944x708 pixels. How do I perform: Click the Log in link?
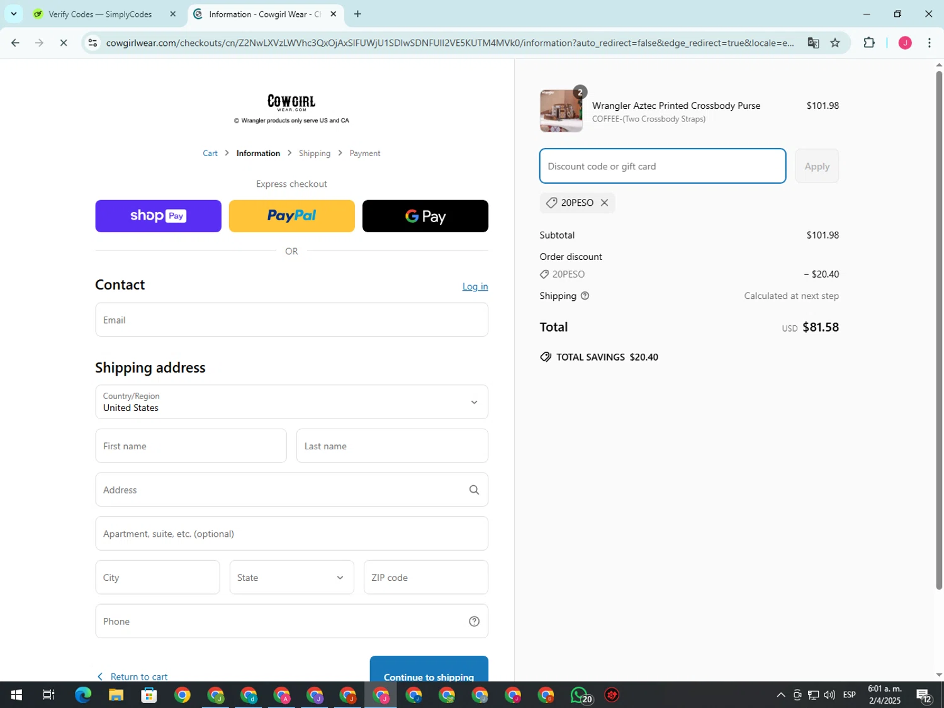click(x=475, y=286)
